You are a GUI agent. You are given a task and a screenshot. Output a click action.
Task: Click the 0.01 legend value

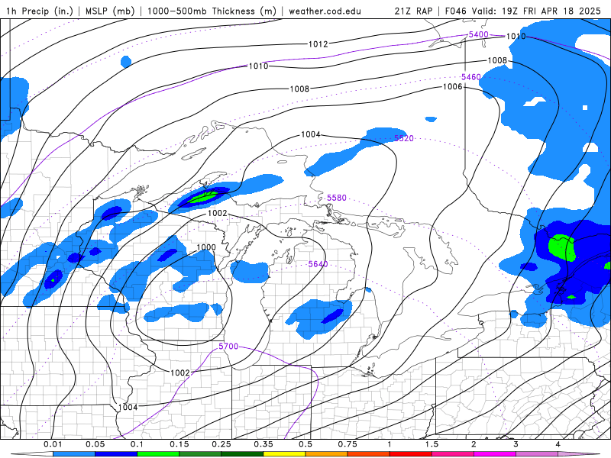[53, 444]
